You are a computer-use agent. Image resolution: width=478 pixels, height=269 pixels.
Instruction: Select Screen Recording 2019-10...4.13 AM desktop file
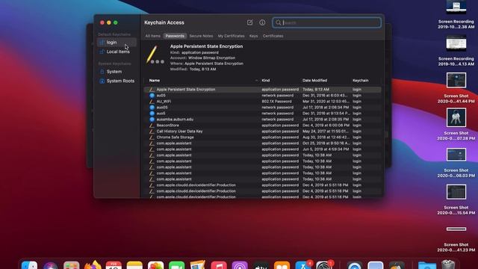point(456,51)
